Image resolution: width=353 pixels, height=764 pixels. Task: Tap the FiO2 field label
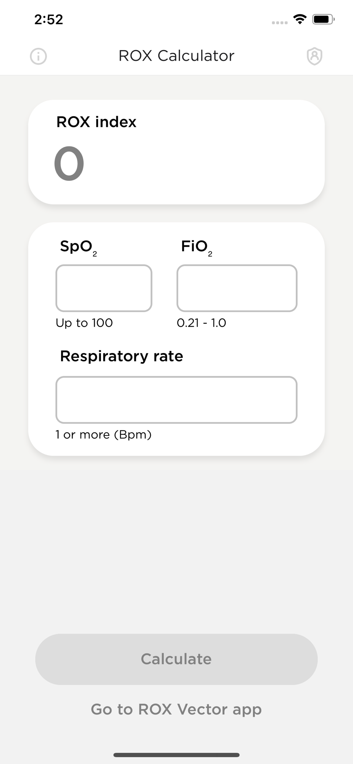point(196,247)
